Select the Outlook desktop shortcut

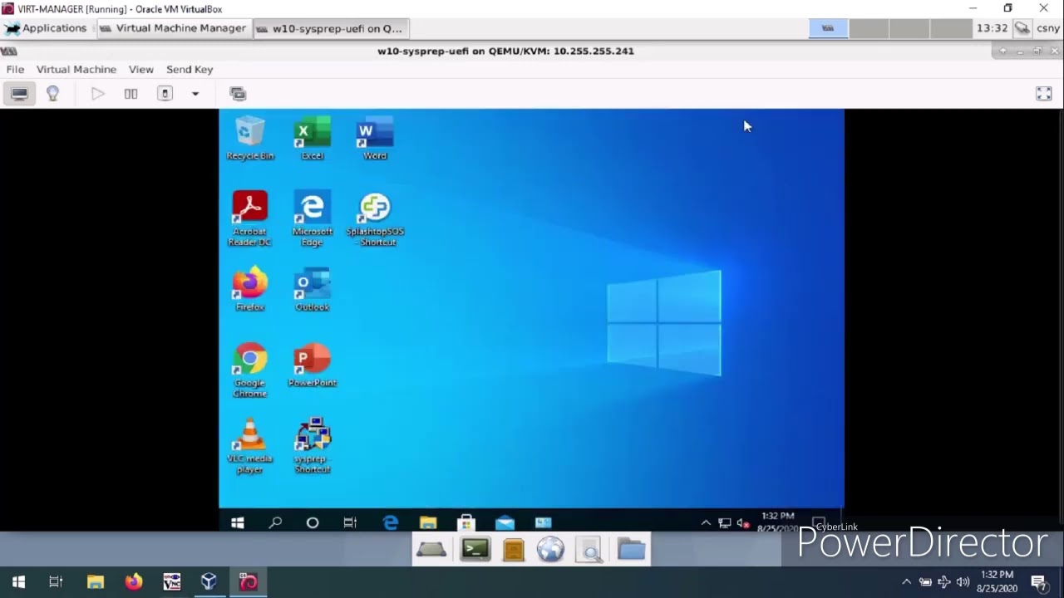pyautogui.click(x=313, y=289)
